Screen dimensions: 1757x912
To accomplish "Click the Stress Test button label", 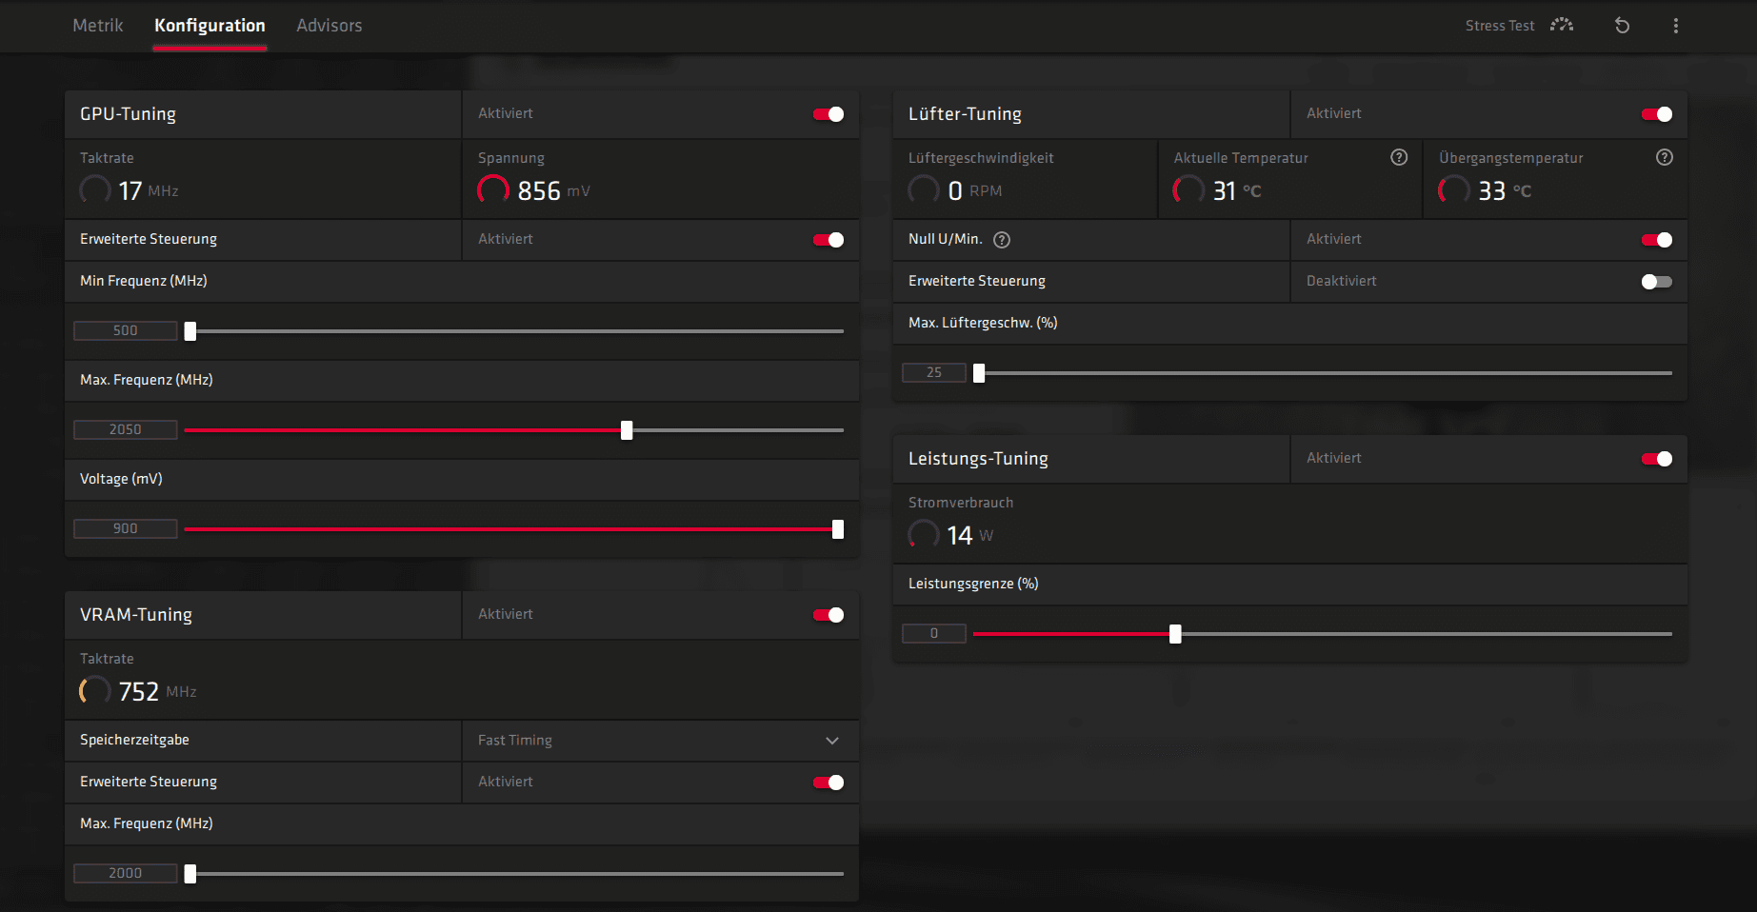I will pyautogui.click(x=1500, y=26).
